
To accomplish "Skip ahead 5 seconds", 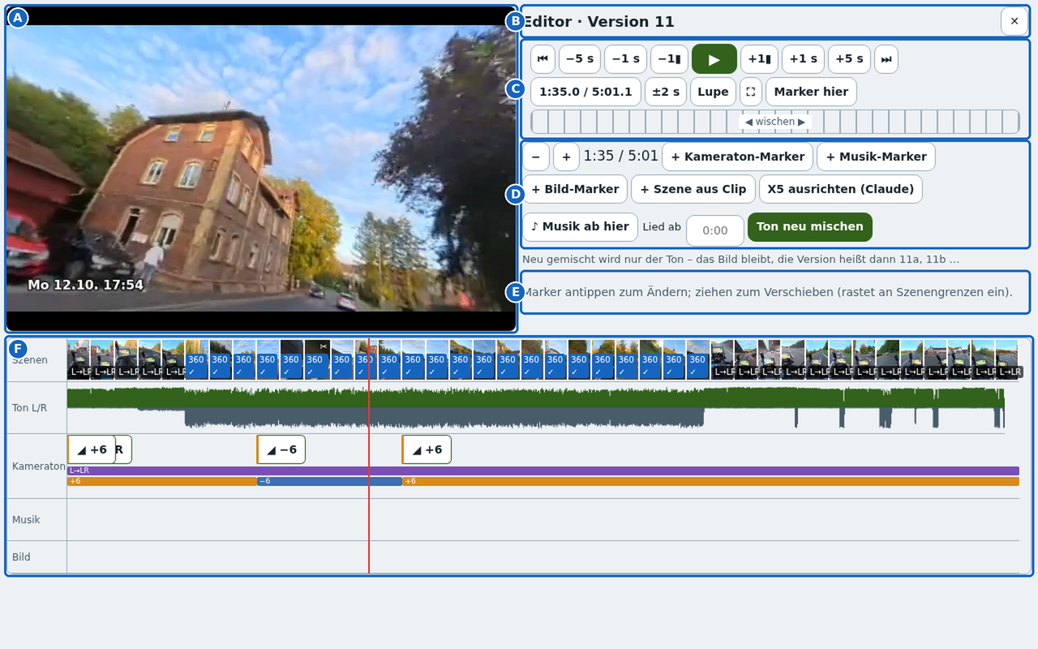I will click(x=849, y=59).
